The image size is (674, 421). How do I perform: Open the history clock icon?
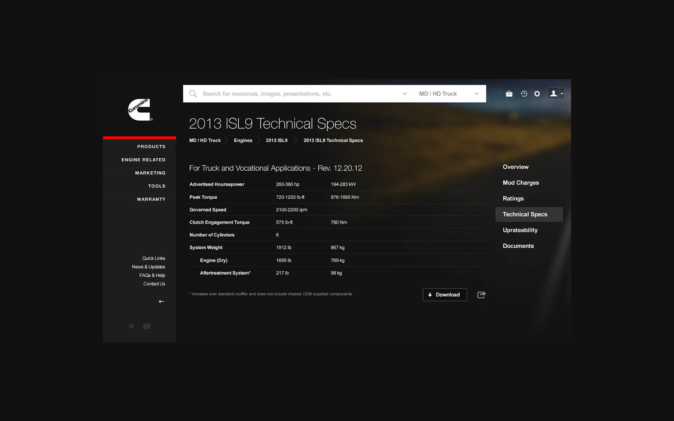coord(524,94)
